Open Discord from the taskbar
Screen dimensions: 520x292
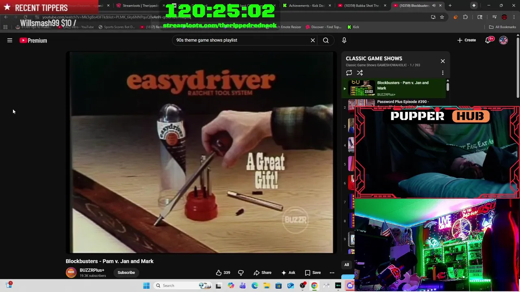click(x=350, y=286)
